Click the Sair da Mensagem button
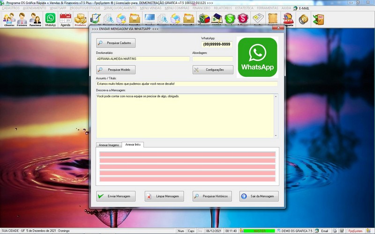The height and width of the screenshot is (234, 375). tap(259, 196)
